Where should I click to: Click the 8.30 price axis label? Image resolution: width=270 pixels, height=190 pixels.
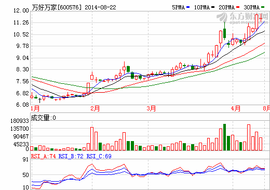22,69
